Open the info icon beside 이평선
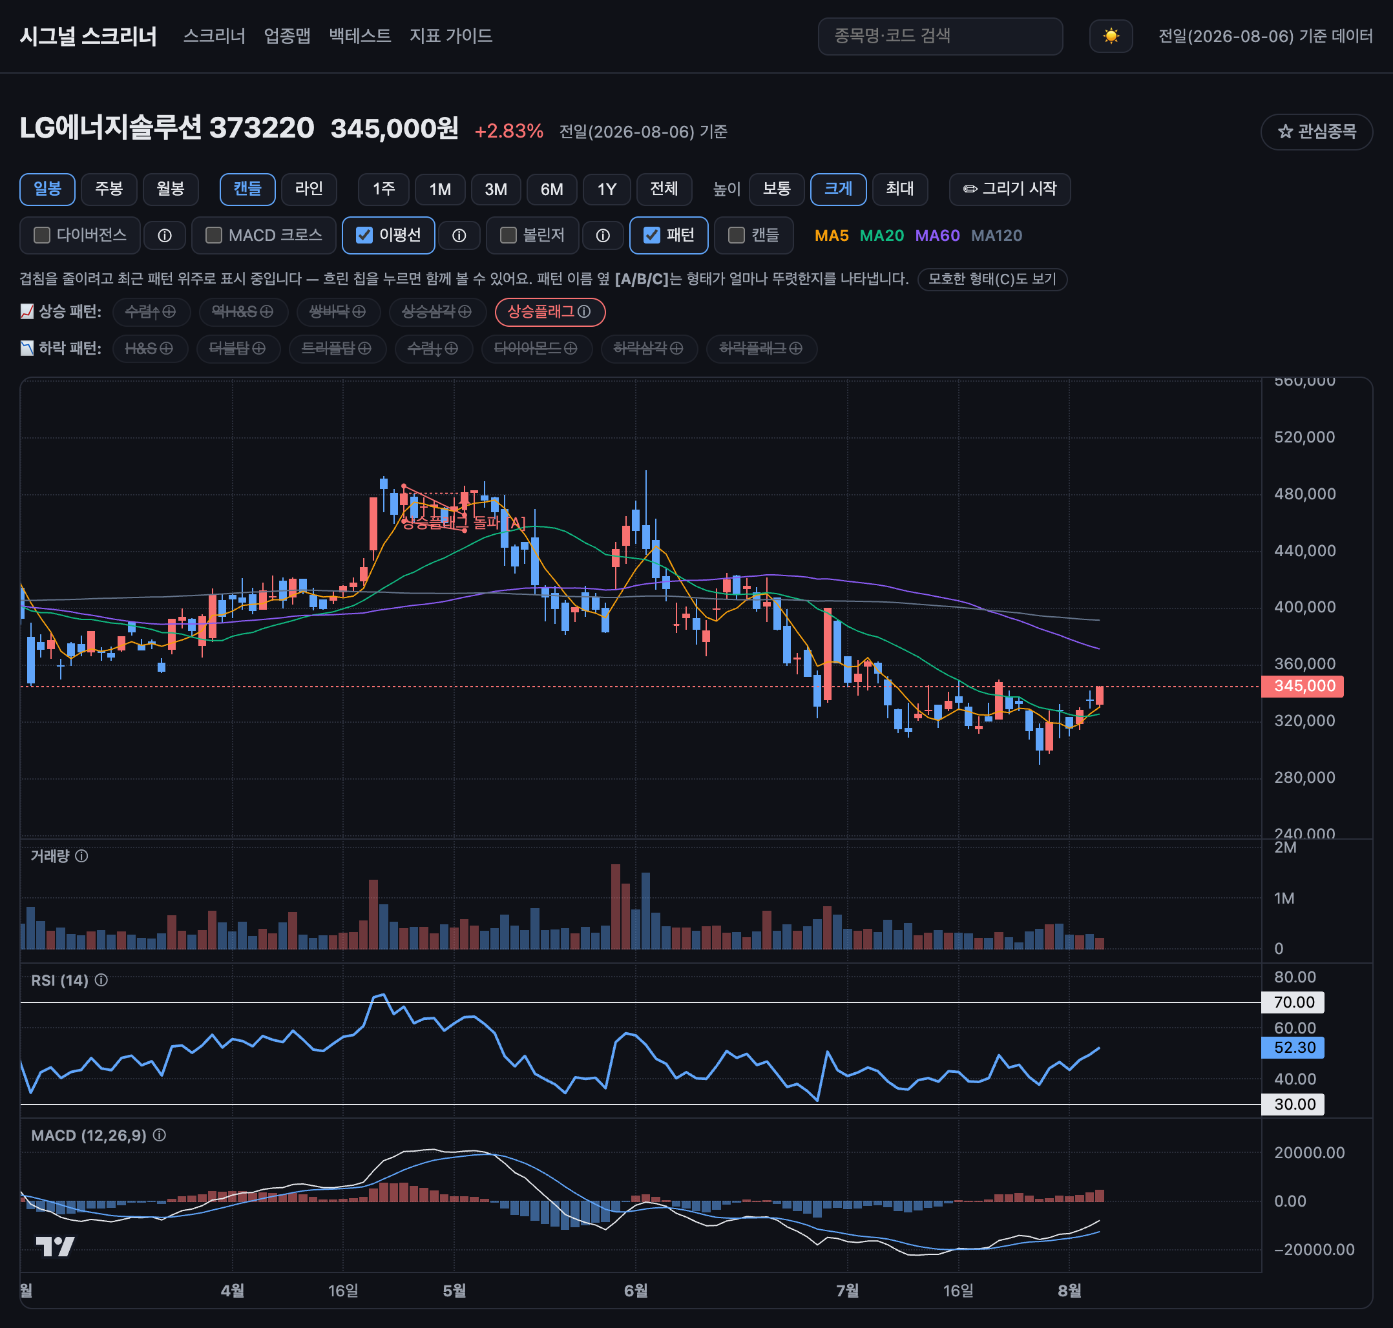 click(x=459, y=236)
